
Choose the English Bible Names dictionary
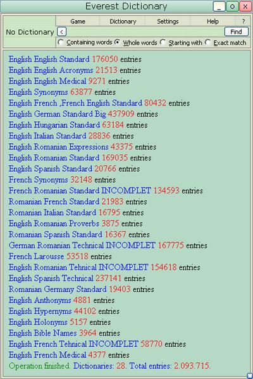coord(42,333)
